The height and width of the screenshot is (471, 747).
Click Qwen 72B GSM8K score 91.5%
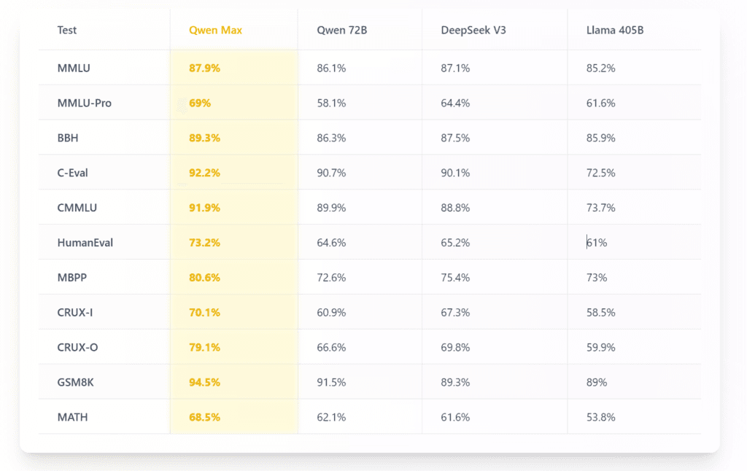tap(331, 383)
